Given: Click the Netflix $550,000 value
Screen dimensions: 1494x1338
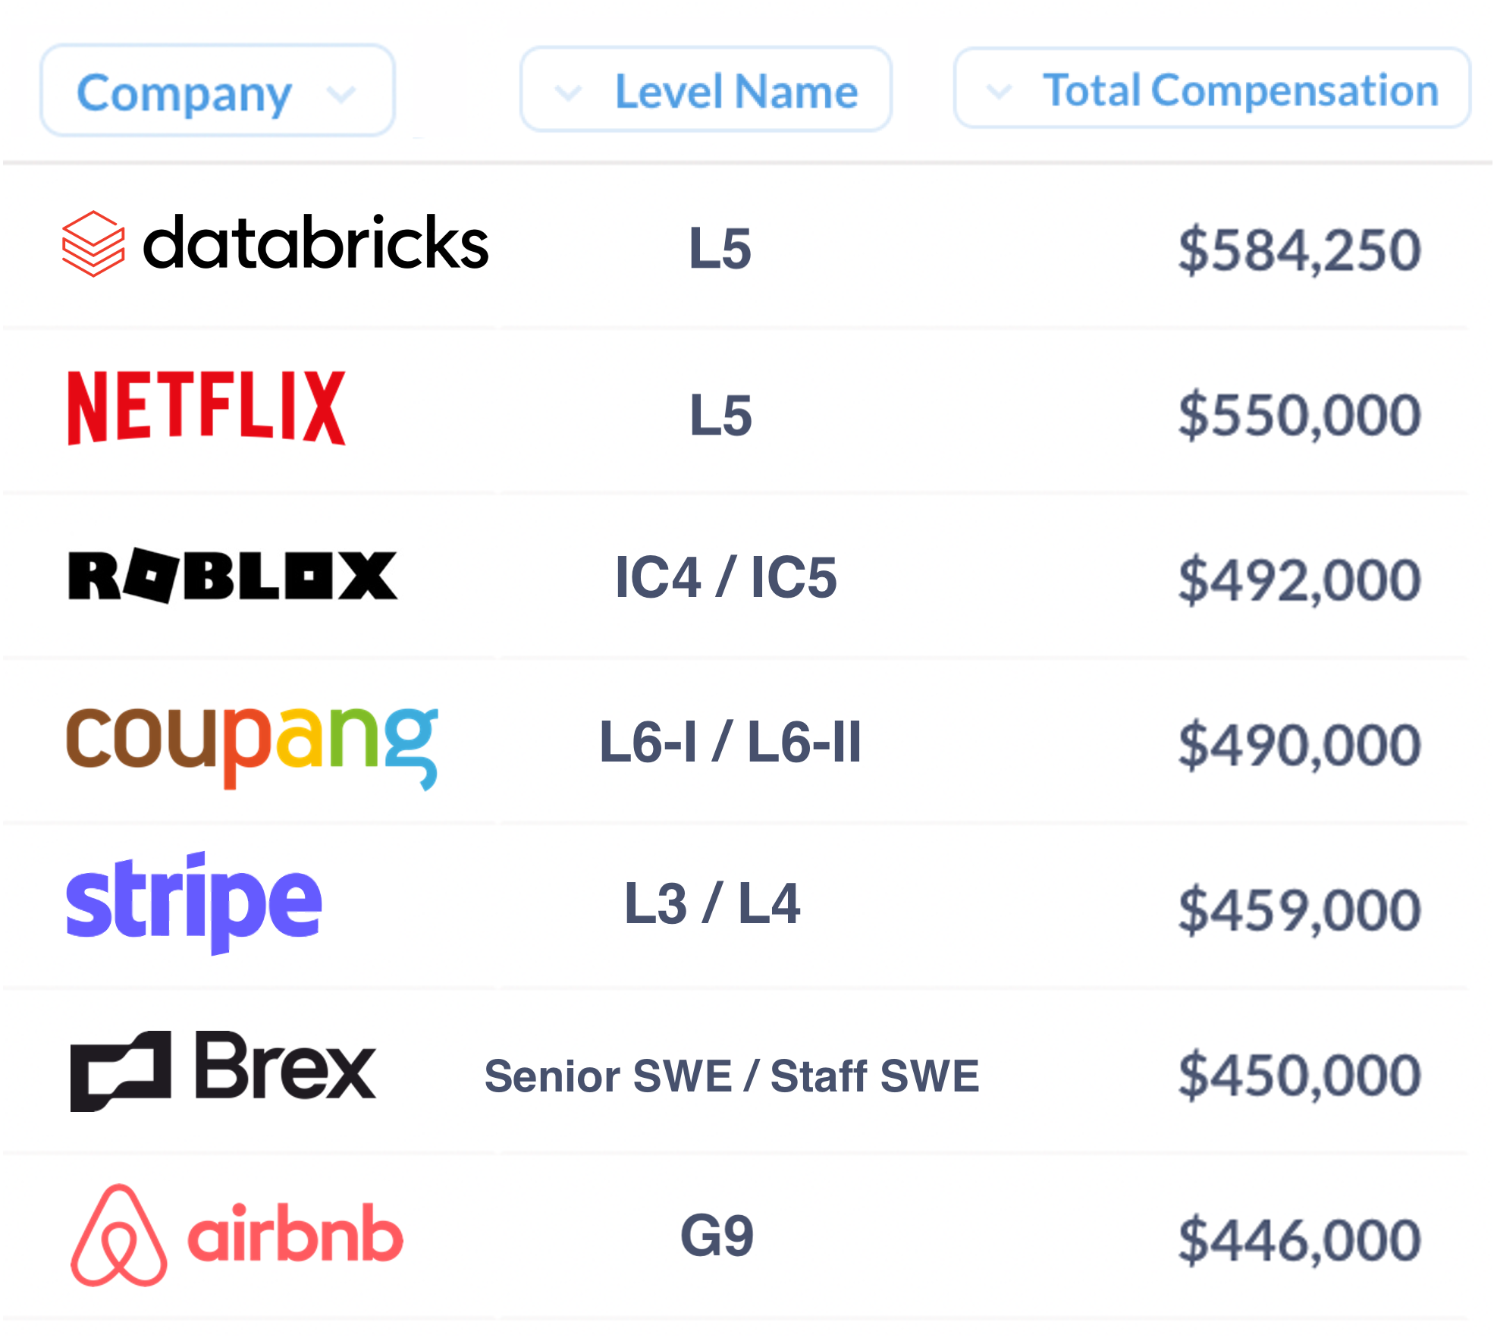Looking at the screenshot, I should pyautogui.click(x=1299, y=415).
